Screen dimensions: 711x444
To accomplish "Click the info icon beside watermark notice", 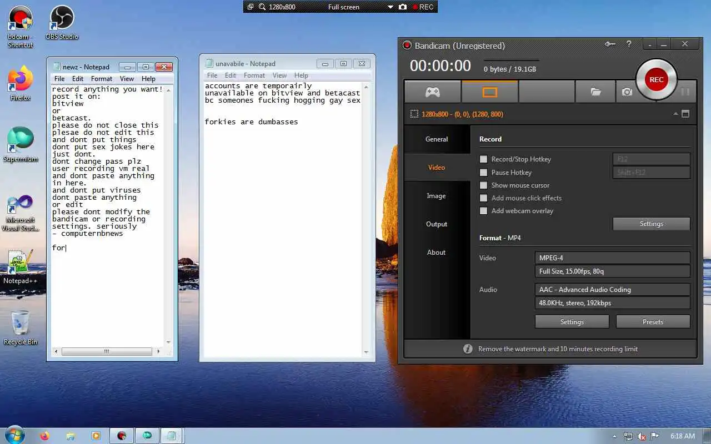I will click(x=468, y=349).
